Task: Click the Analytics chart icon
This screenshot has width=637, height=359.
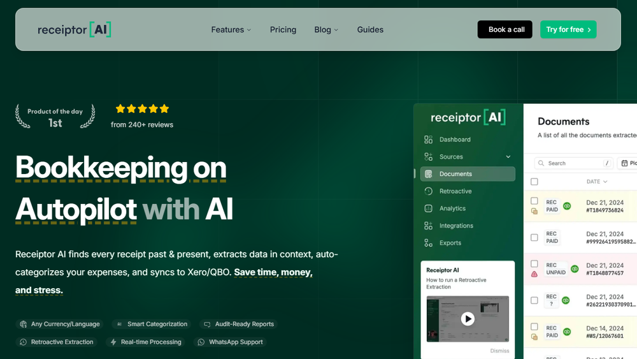Action: [x=428, y=208]
